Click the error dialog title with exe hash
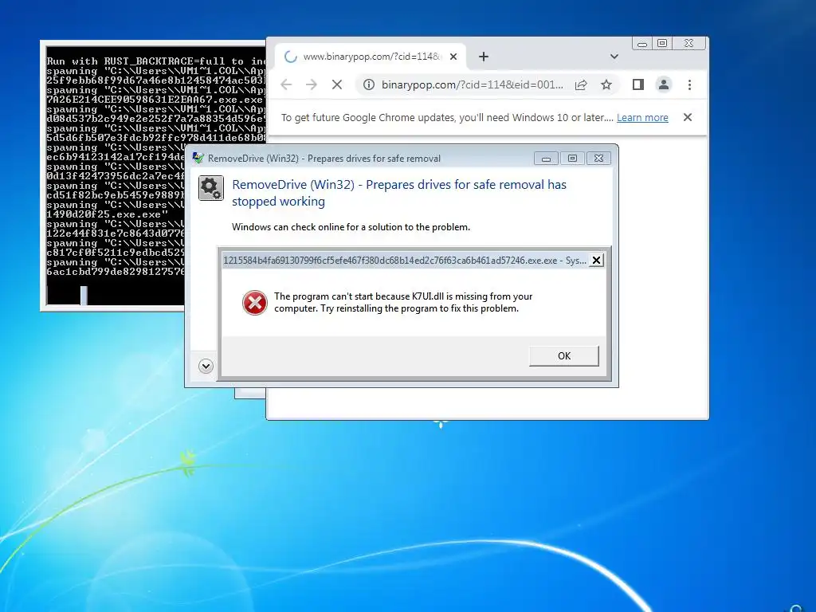The width and height of the screenshot is (816, 612). (405, 261)
